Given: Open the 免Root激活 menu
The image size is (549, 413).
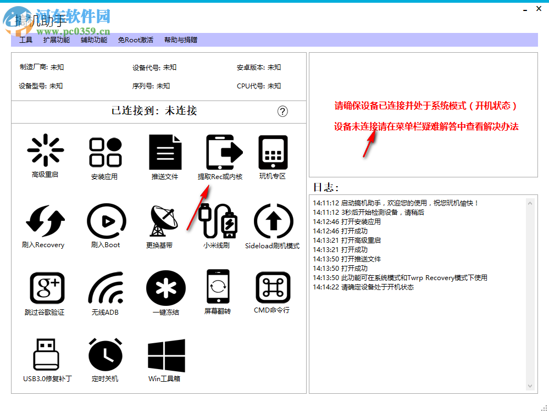Looking at the screenshot, I should [x=136, y=40].
